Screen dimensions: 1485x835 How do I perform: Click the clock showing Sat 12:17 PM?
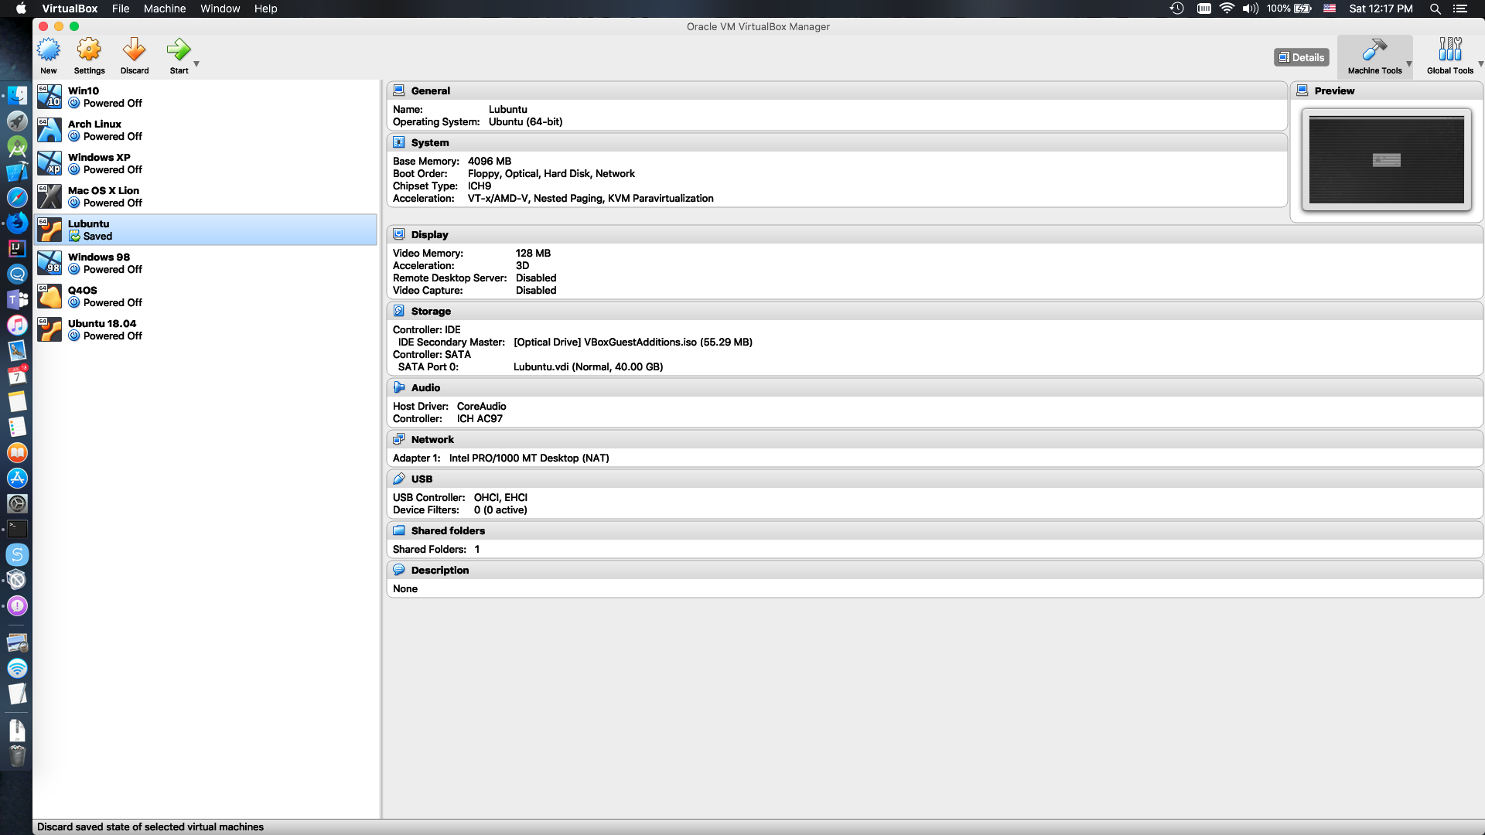pos(1381,9)
